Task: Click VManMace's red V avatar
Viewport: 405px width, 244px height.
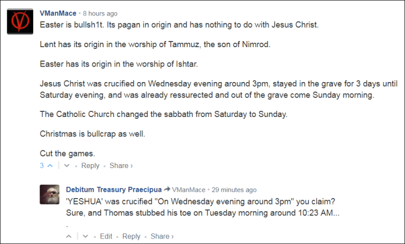Action: [x=21, y=22]
